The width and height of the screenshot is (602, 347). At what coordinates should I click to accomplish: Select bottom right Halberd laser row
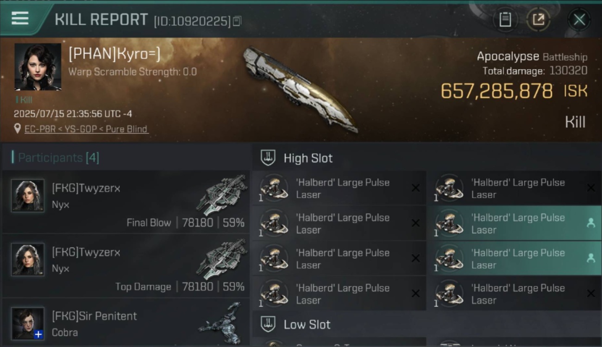click(515, 294)
